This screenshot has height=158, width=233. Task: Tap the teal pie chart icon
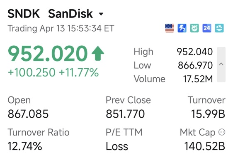pos(219,28)
